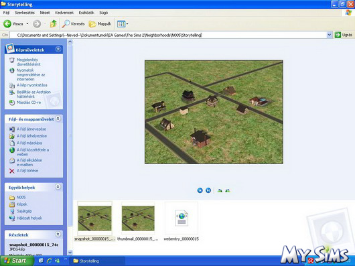Click A fájl törlése
The image size is (355, 266).
click(x=27, y=170)
